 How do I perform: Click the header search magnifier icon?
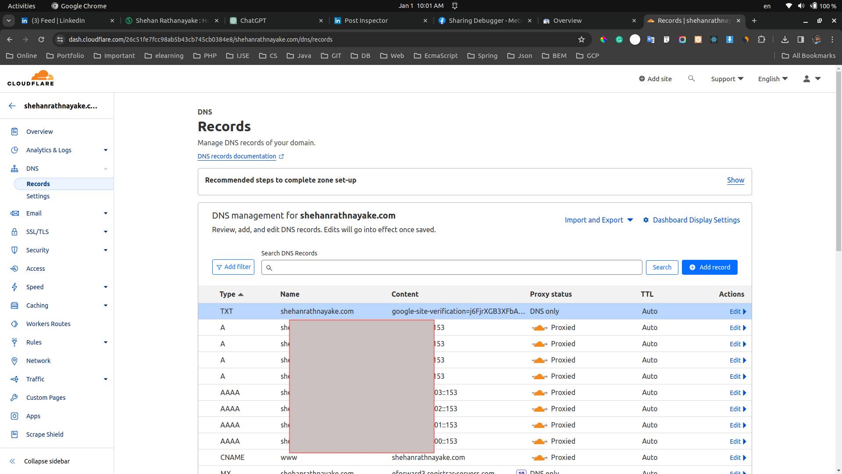(x=692, y=79)
